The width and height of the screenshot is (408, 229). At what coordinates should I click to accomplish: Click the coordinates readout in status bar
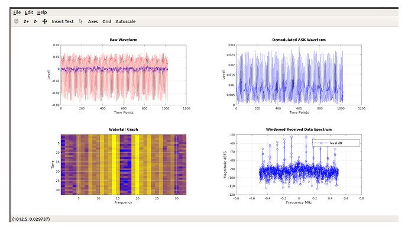(31, 219)
